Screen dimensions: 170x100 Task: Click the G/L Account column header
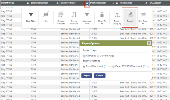tap(155, 3)
